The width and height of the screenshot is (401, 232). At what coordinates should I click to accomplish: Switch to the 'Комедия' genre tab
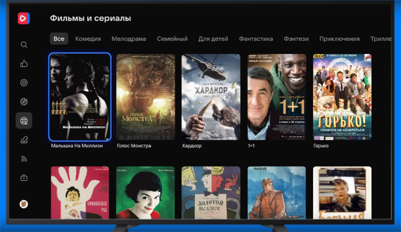pos(88,39)
